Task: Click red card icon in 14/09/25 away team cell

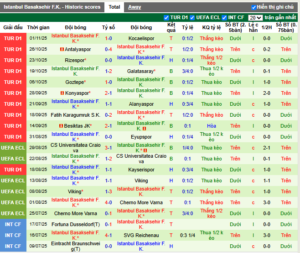Action: coord(144,129)
